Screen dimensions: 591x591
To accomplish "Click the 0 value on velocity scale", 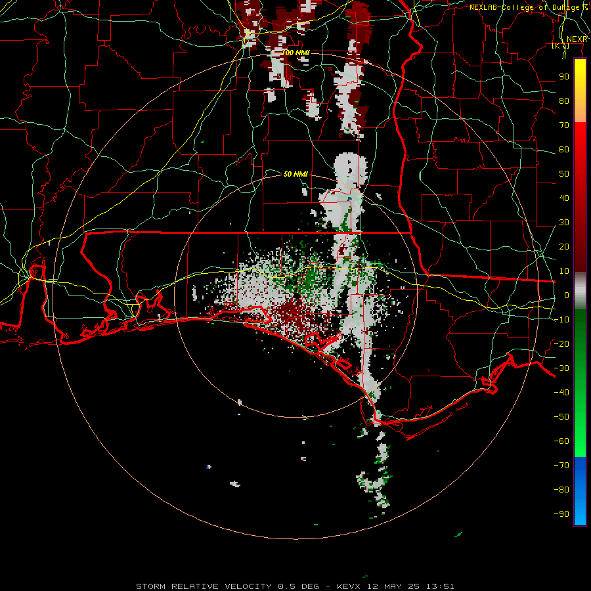I will 567,295.
